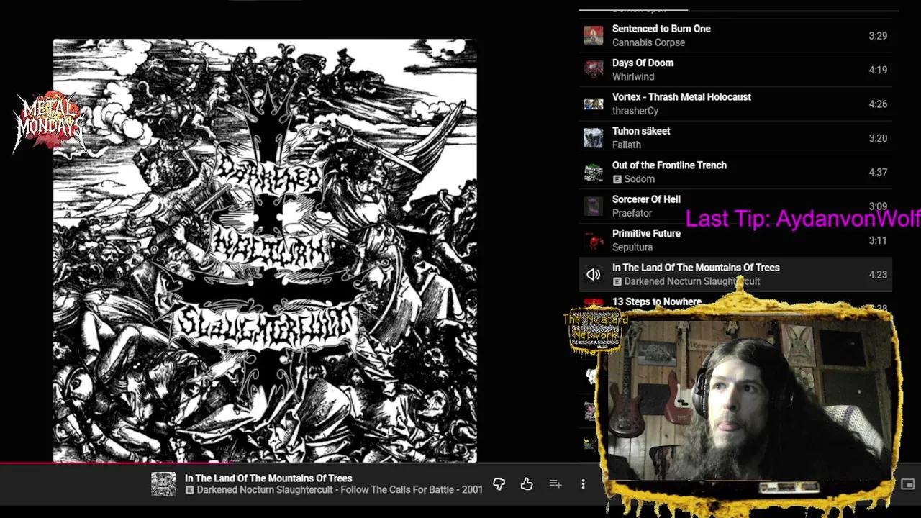921x518 pixels.
Task: Click the now-playing speaker icon in queue
Action: tap(593, 274)
